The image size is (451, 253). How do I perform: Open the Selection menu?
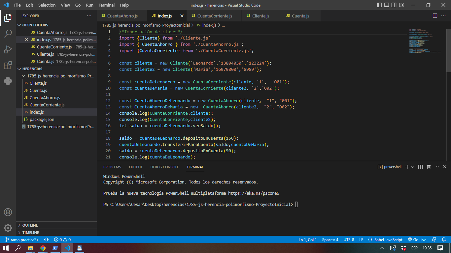point(47,5)
